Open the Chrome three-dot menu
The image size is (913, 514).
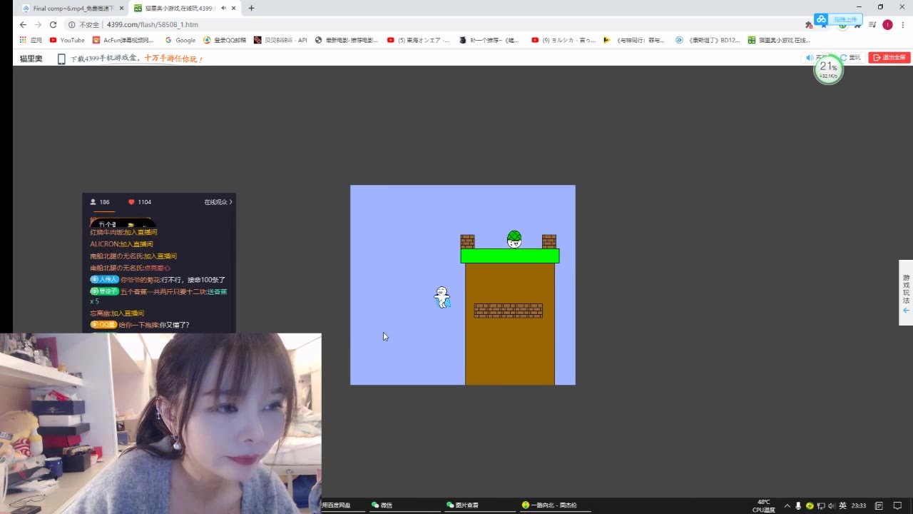tap(902, 24)
